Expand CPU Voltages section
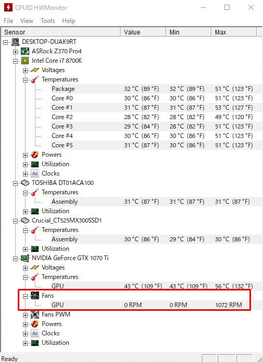This screenshot has height=362, width=263. (x=25, y=71)
